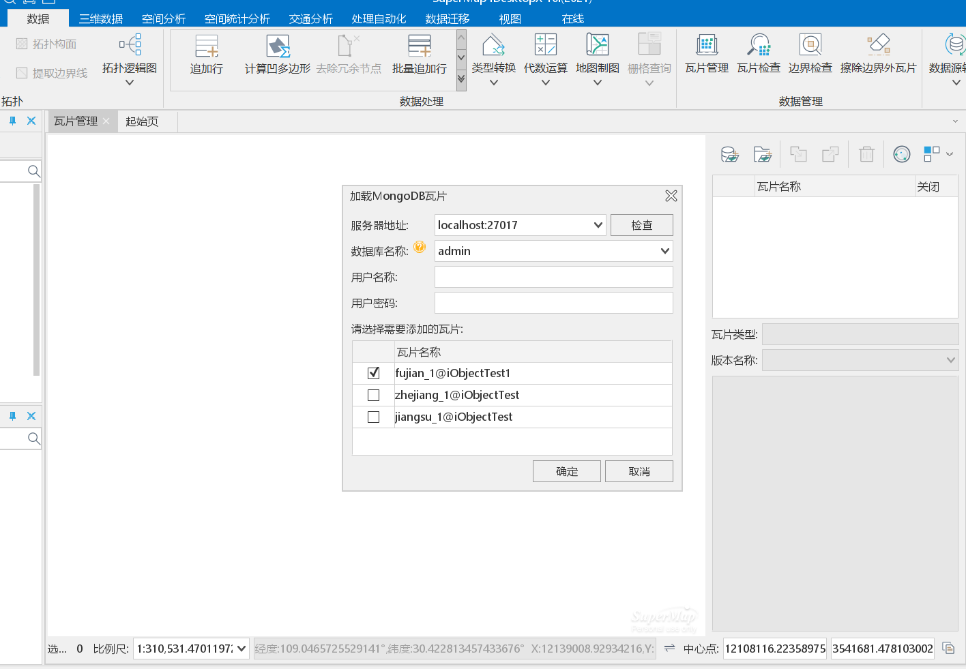Open the 在线 ribbon tab
Viewport: 966px width, 669px height.
pyautogui.click(x=573, y=18)
